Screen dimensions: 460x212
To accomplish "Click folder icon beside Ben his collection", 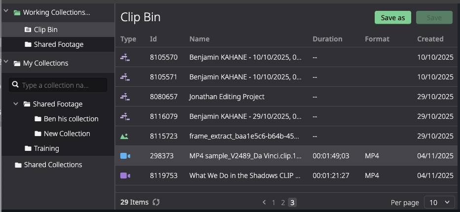I will coord(38,119).
